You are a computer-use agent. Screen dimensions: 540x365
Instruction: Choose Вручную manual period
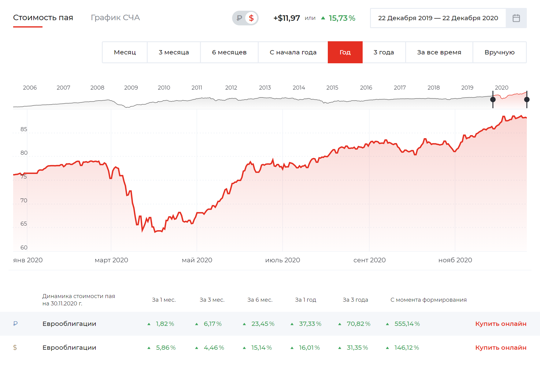click(499, 52)
